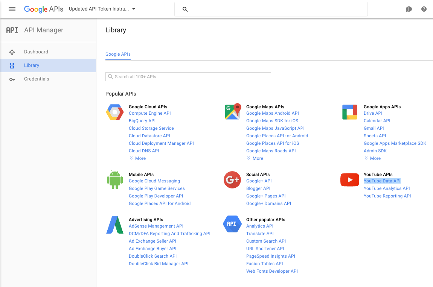Click the Google Cloud APIs hexagon icon

tap(115, 112)
